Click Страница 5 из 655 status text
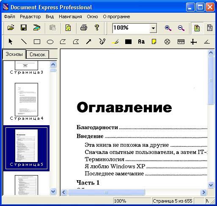 pos(173,201)
